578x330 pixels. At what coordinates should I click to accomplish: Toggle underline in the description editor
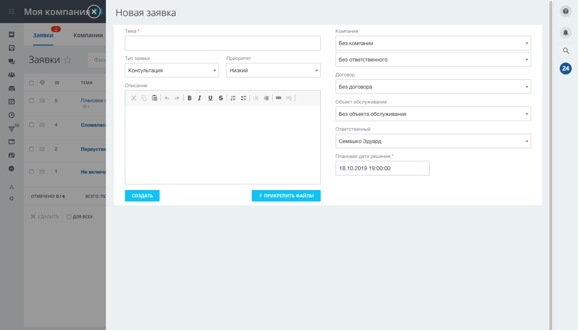point(210,98)
